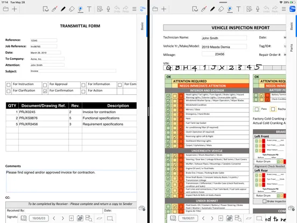Open the Basic side tab in right window
The height and width of the screenshot is (223, 297).
pyautogui.click(x=292, y=26)
